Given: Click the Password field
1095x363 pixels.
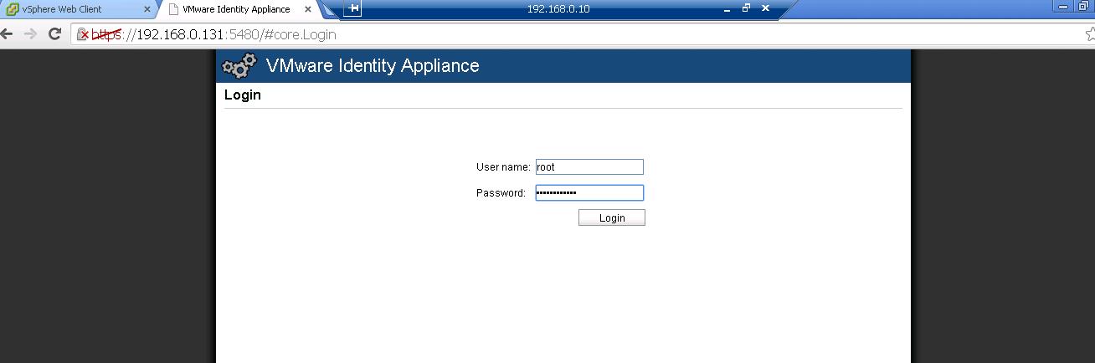Looking at the screenshot, I should coord(589,193).
